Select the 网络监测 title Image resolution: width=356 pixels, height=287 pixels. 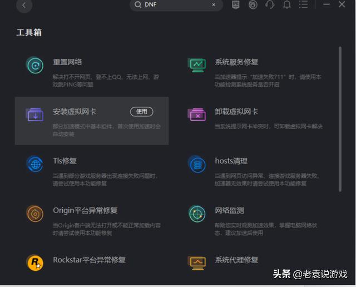(229, 210)
